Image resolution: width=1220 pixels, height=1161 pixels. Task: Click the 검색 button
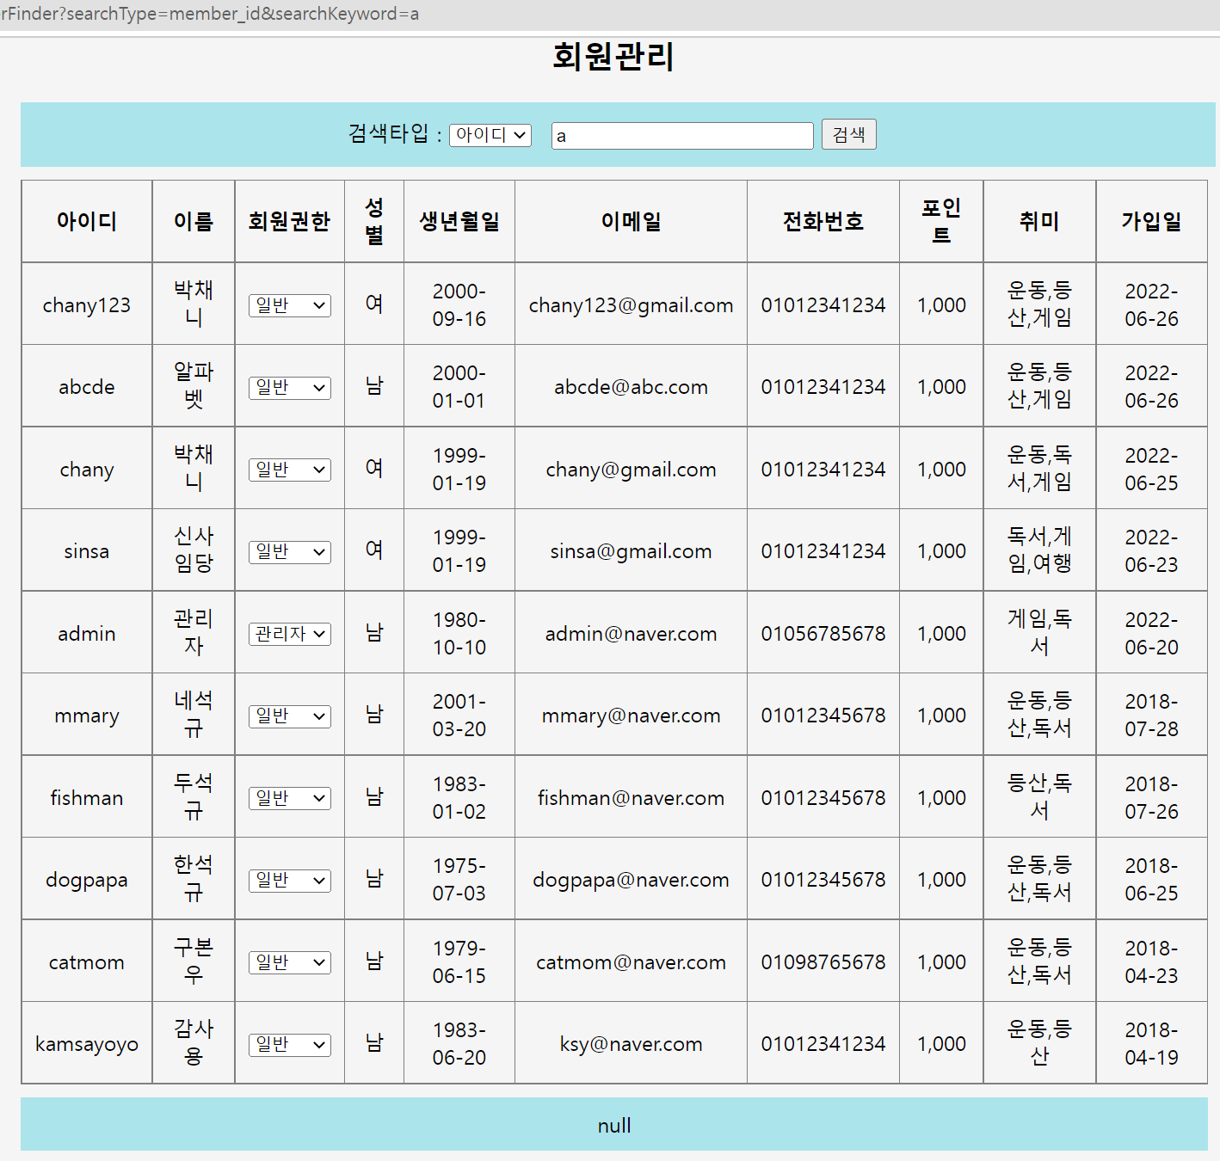849,134
